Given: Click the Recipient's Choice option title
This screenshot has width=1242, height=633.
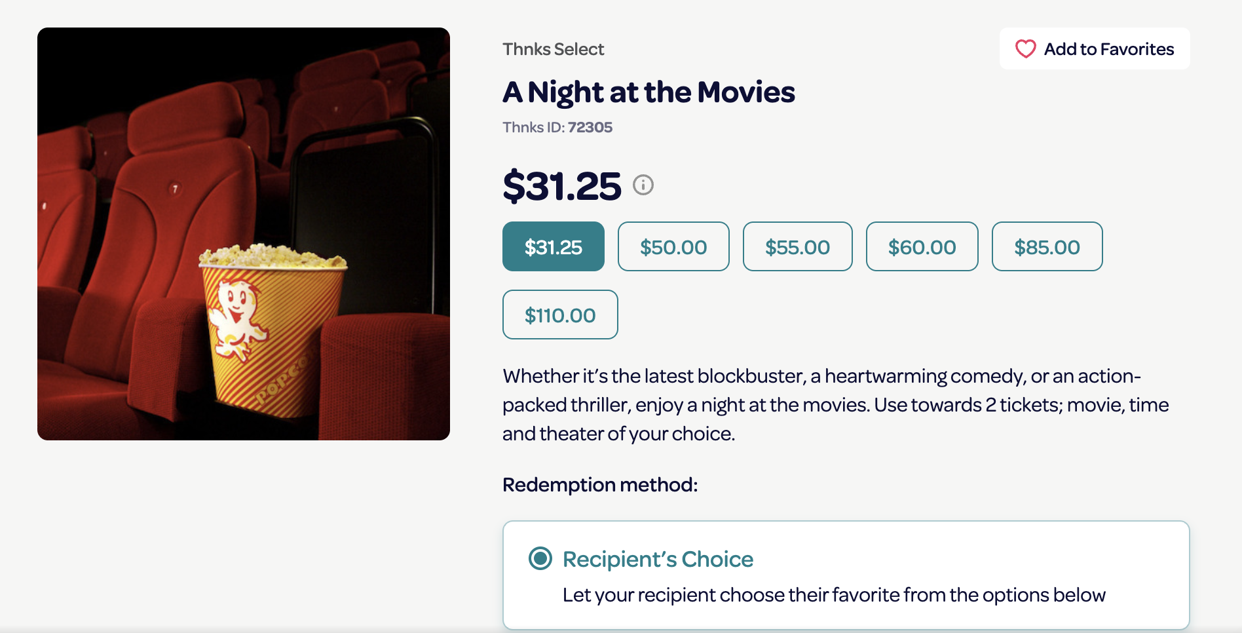Looking at the screenshot, I should pos(658,559).
